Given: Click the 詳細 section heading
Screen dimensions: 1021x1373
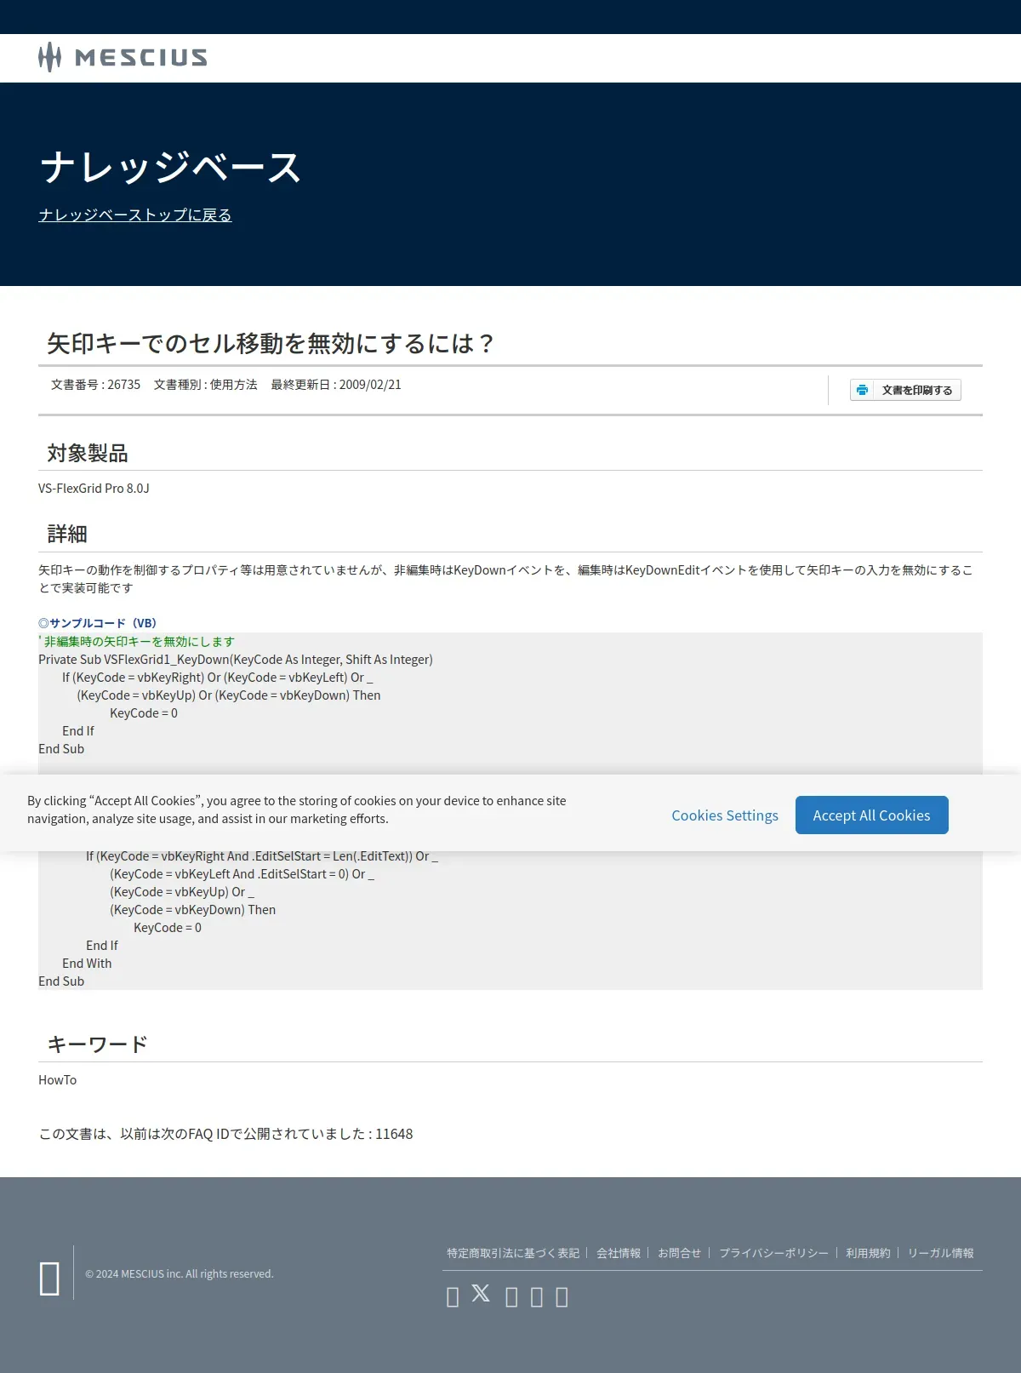Looking at the screenshot, I should click(67, 534).
